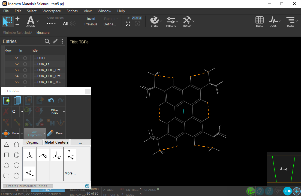Click Invert selection
This screenshot has width=301, height=196.
click(91, 19)
